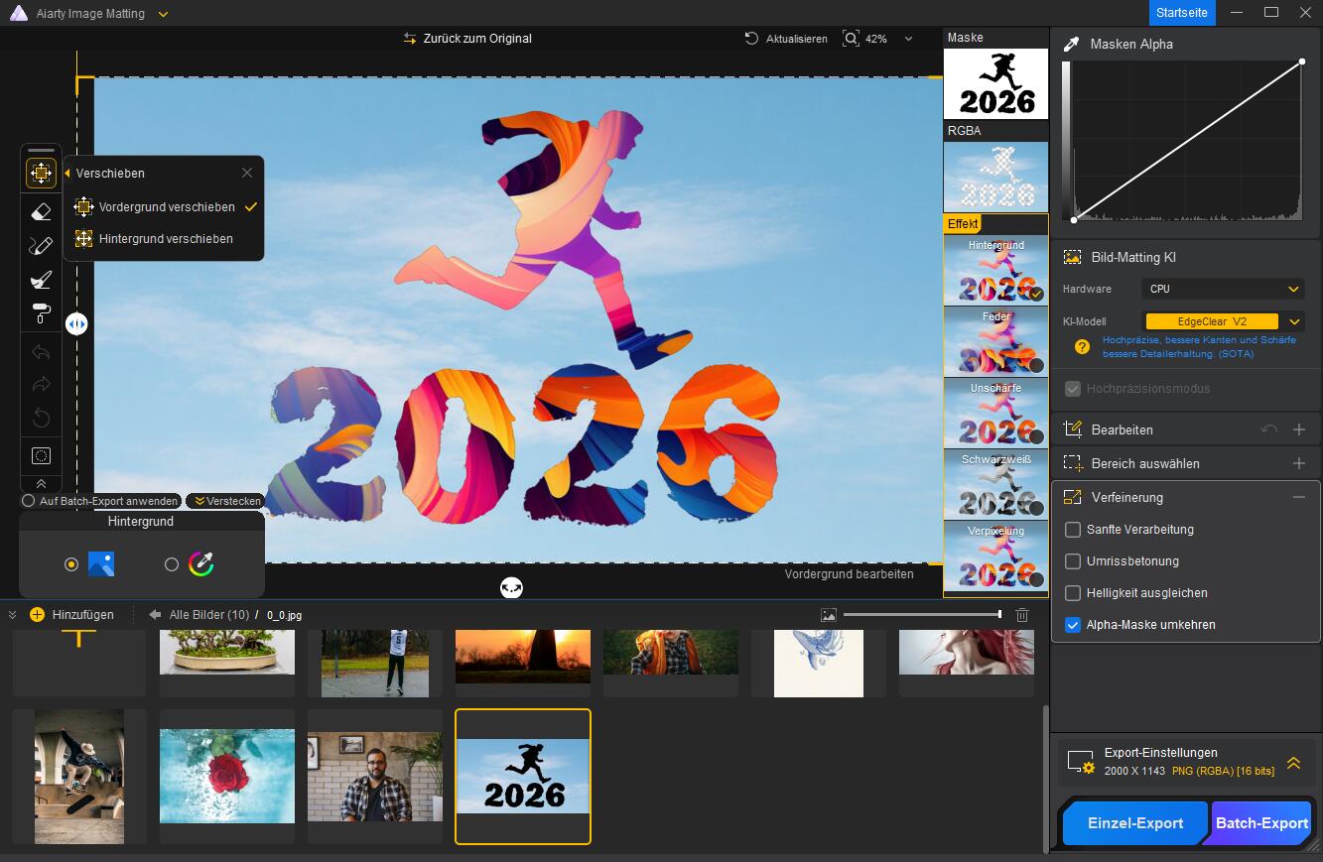Collapse the Verfeinerung section
The image size is (1323, 862).
(1298, 497)
